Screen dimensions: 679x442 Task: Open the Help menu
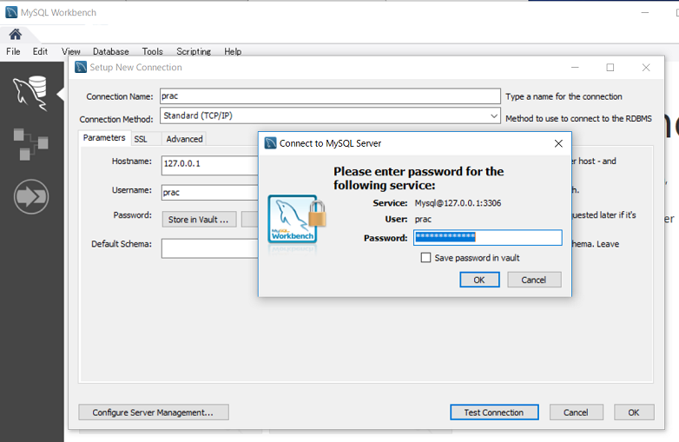(233, 51)
